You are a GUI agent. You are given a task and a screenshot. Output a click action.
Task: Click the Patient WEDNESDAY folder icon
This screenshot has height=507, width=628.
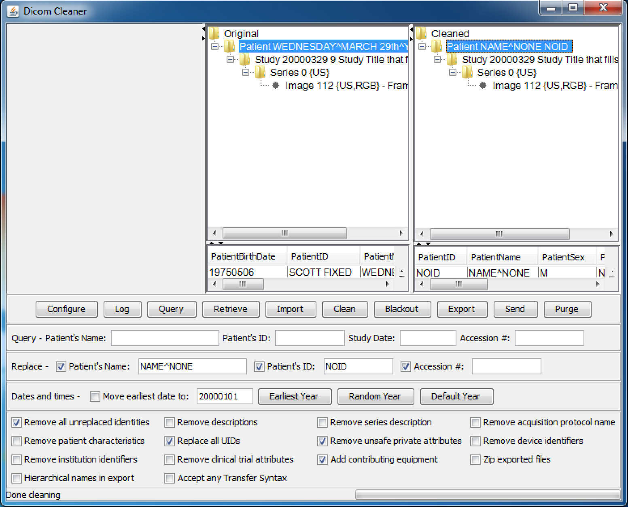click(229, 46)
